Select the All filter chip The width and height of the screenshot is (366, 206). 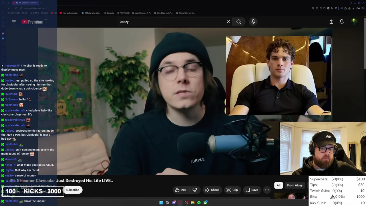tap(279, 185)
